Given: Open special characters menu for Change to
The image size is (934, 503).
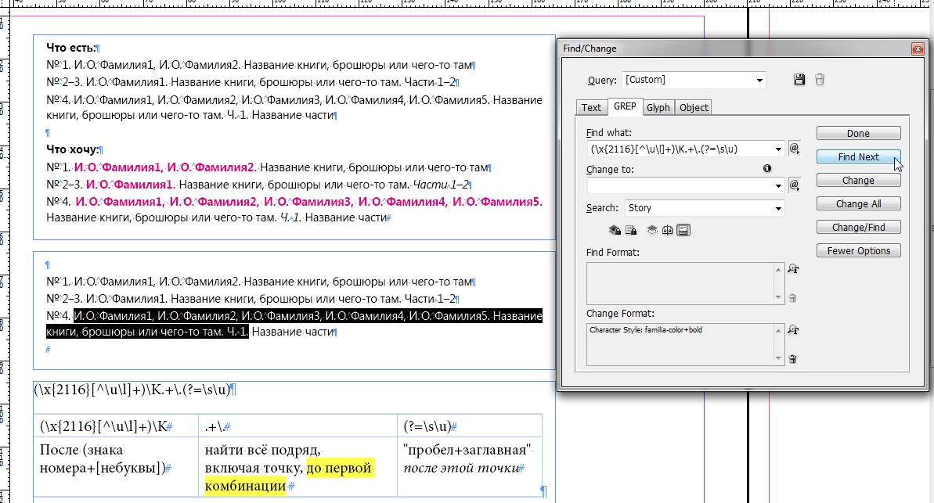Looking at the screenshot, I should [794, 185].
